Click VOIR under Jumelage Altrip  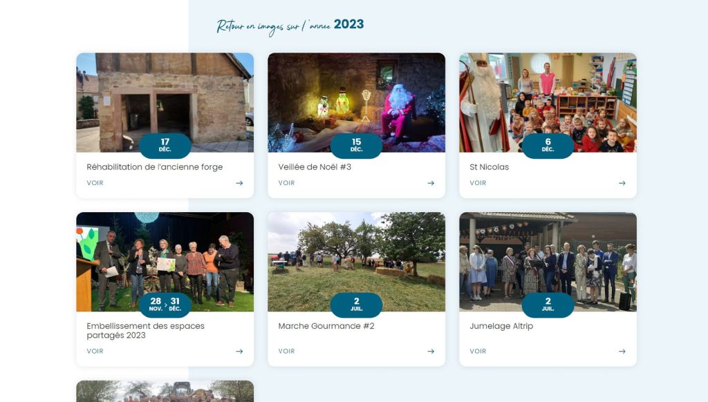tap(478, 352)
